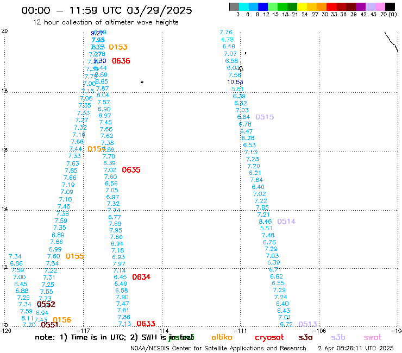This screenshot has height=353, width=402.
Task: Click the orange 0156 altika time label
Action: (x=62, y=320)
